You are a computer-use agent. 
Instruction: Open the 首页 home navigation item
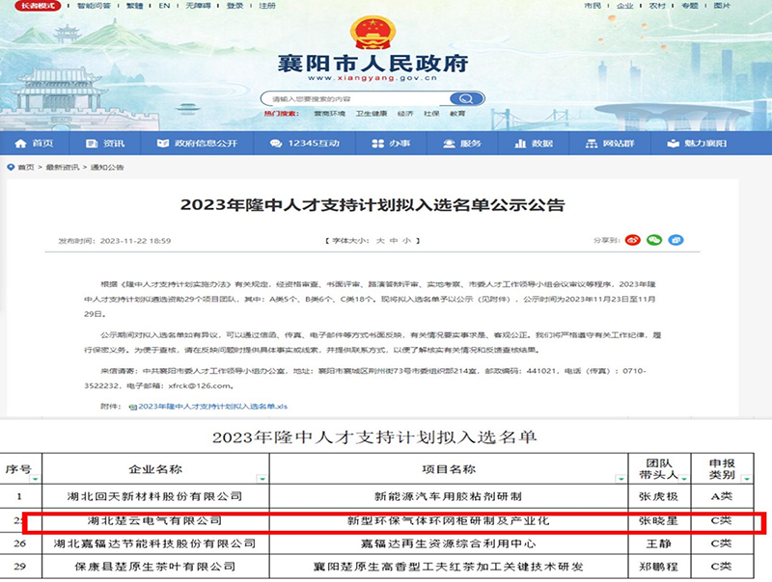[37, 144]
